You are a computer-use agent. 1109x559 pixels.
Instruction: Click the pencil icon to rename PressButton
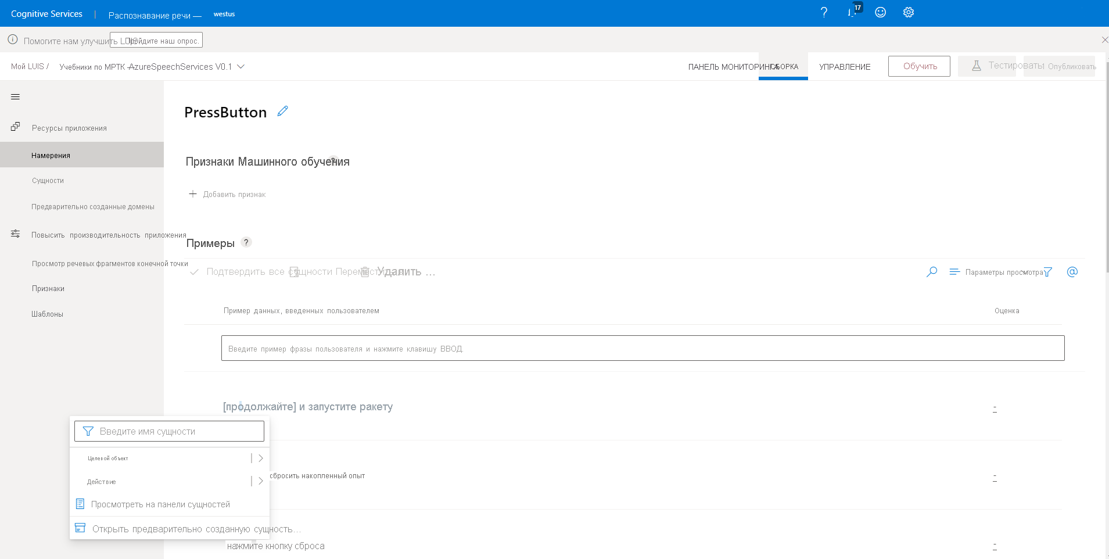(x=283, y=111)
